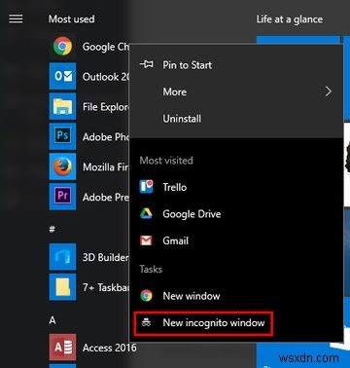Click the Chrome icon beside New window
The image size is (350, 368).
pos(146,296)
